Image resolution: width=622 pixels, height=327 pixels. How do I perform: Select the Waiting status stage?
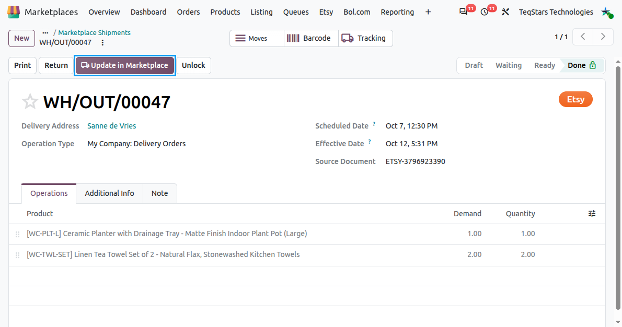click(508, 65)
